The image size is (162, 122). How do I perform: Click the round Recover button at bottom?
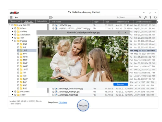click(x=83, y=105)
